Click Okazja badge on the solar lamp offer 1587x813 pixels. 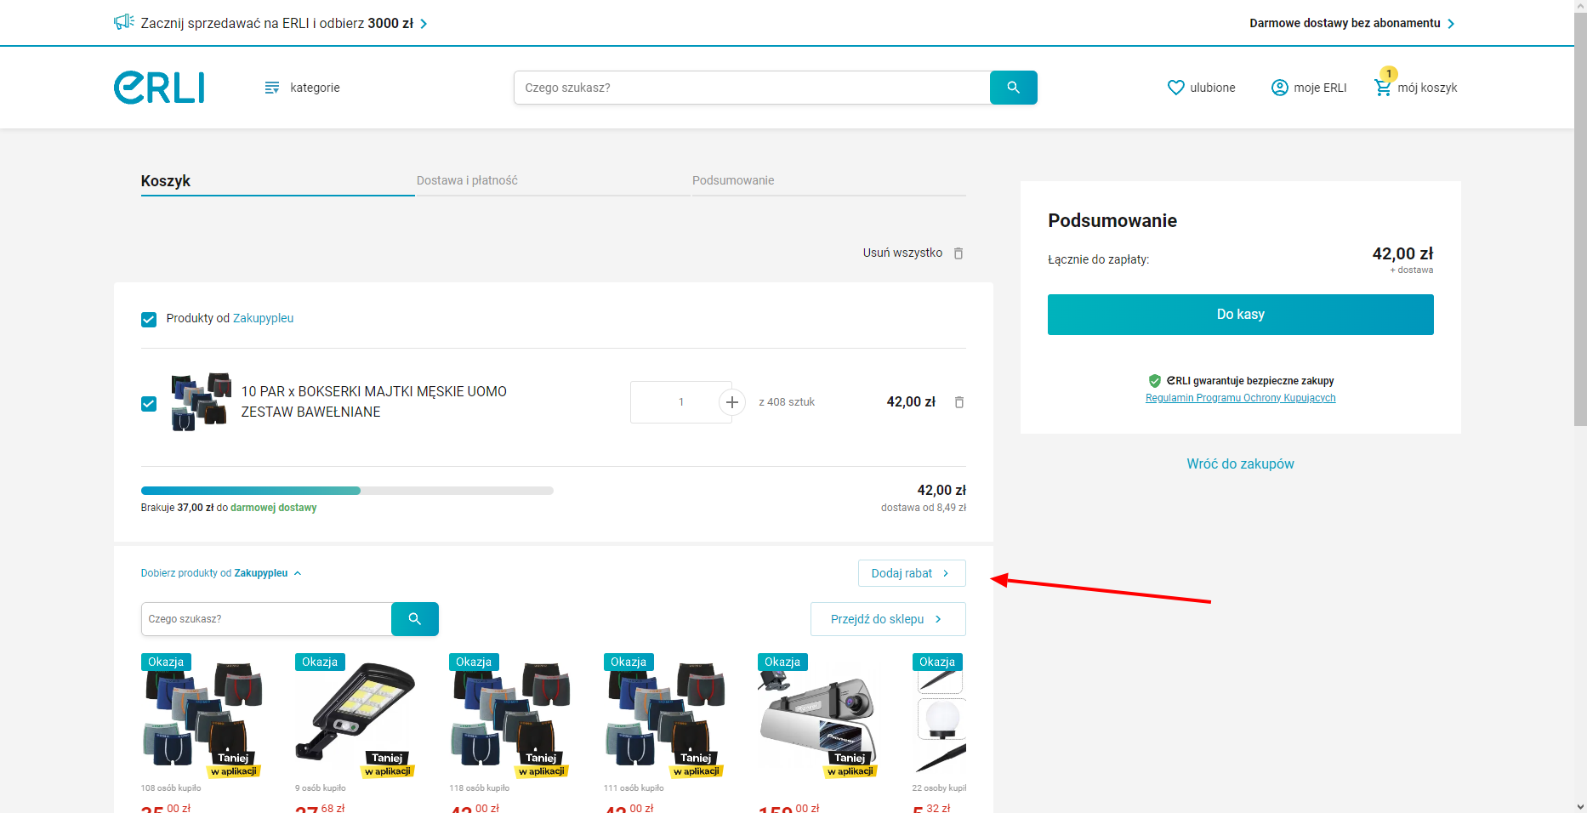(x=320, y=662)
